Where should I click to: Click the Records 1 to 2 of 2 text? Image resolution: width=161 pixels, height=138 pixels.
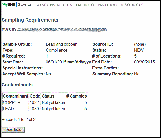[x=19, y=119]
